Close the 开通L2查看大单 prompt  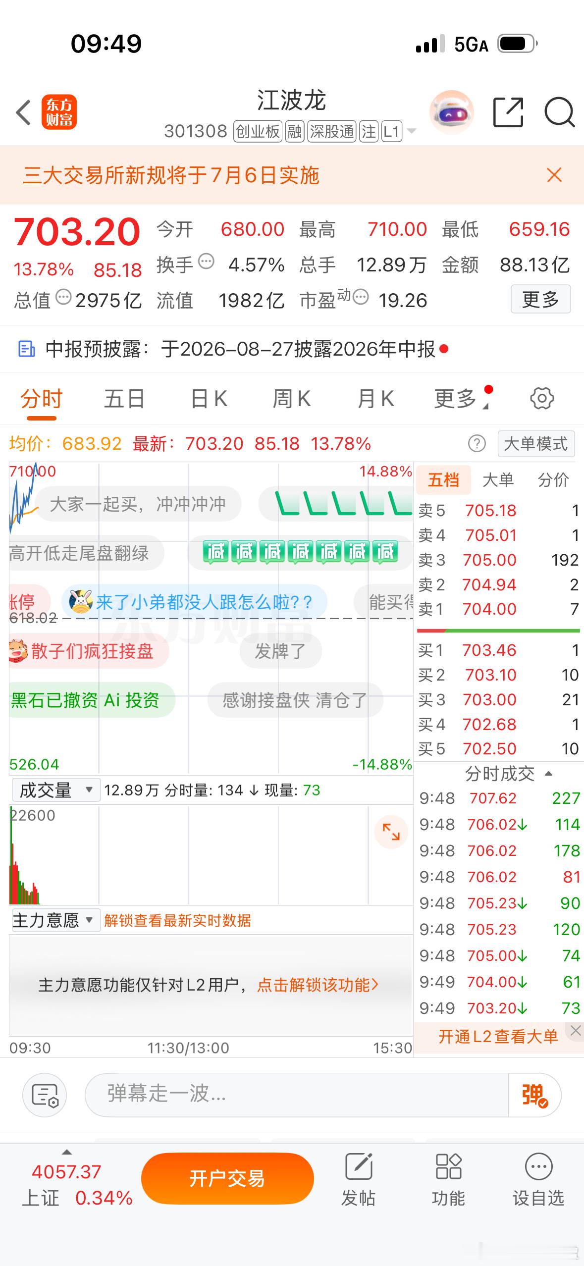pos(575,1031)
